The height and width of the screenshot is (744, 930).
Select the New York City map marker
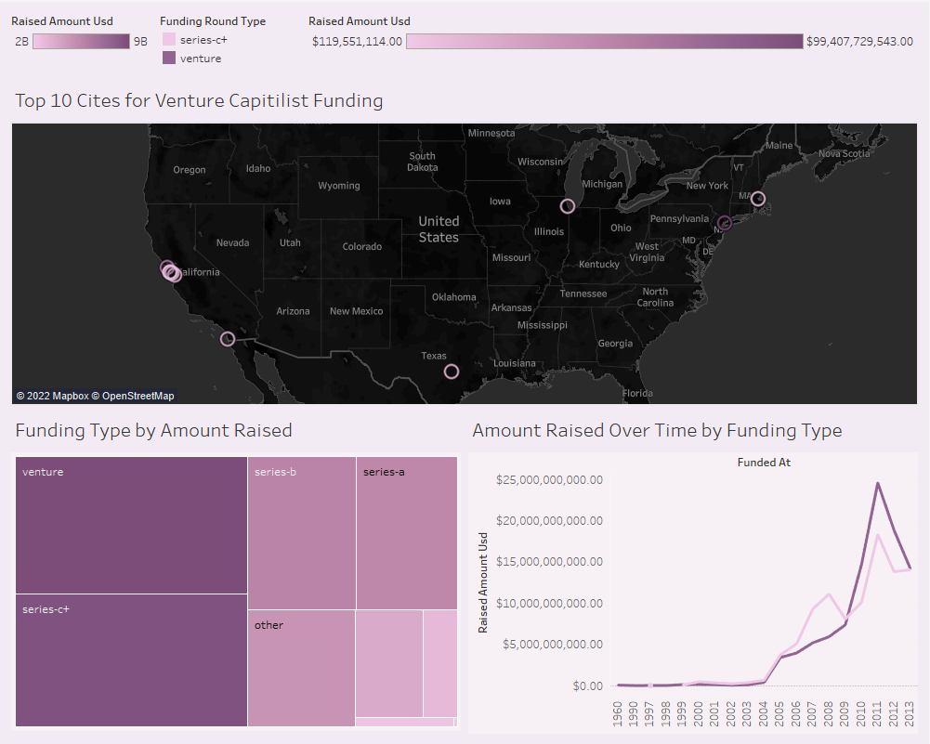[x=726, y=223]
